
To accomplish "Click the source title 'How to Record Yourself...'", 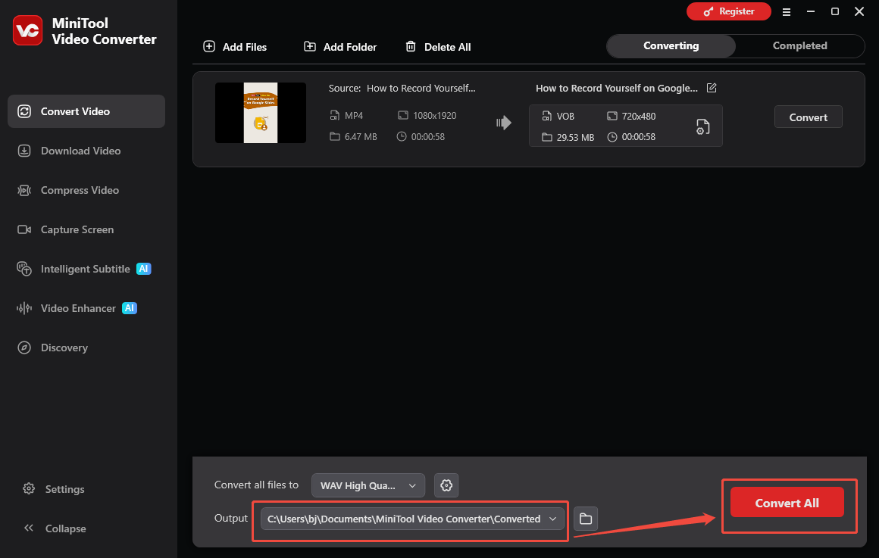I will 421,88.
